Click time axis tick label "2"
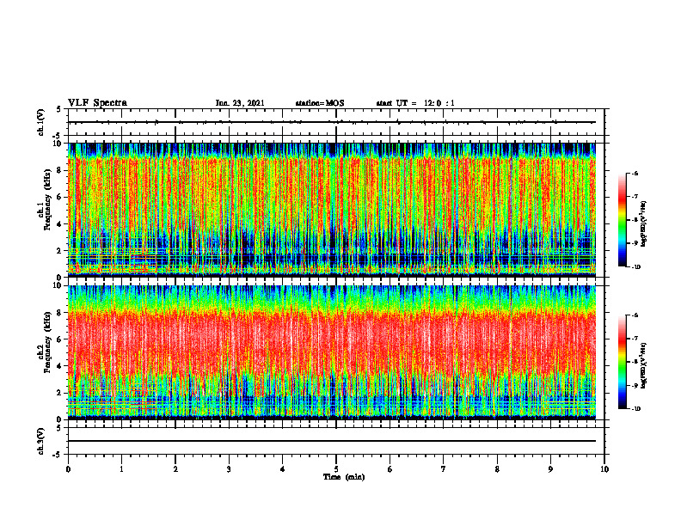681x526 pixels. pos(175,469)
